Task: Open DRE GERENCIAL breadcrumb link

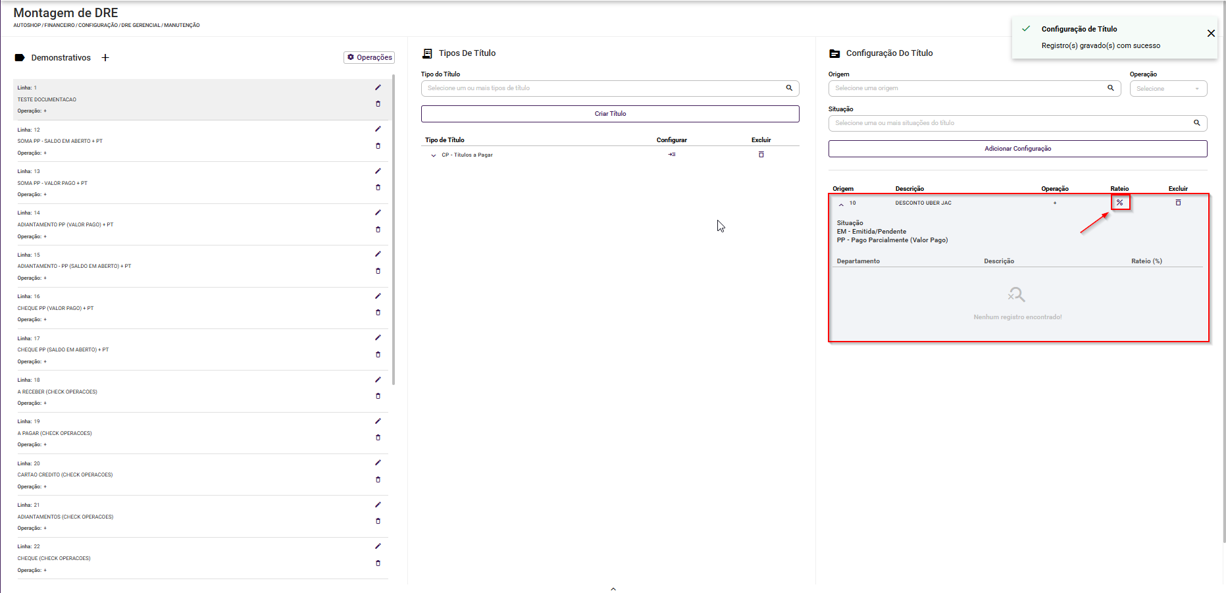Action: pos(141,26)
